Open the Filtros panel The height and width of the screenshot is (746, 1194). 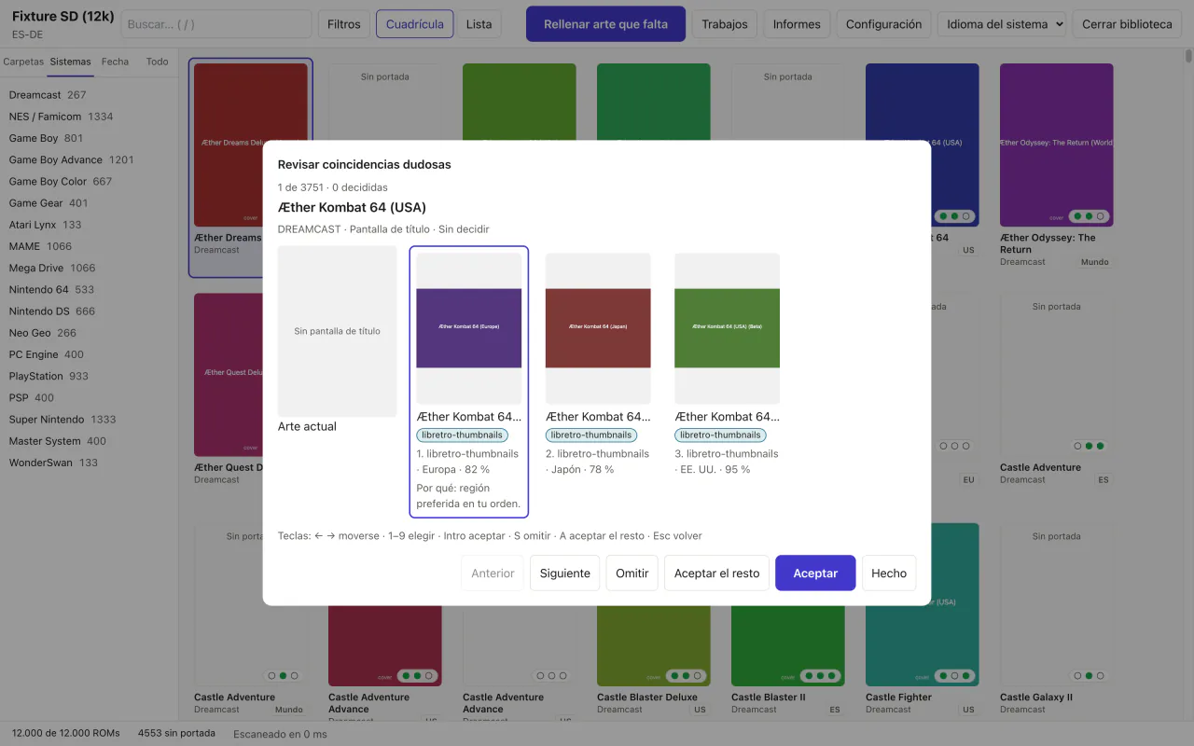coord(344,24)
